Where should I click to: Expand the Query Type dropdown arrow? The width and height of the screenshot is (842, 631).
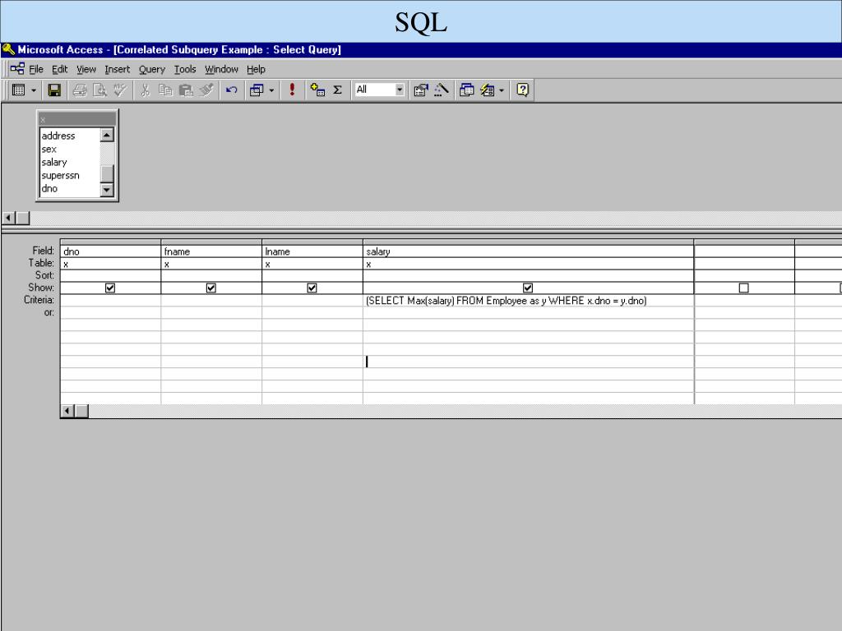pyautogui.click(x=271, y=90)
